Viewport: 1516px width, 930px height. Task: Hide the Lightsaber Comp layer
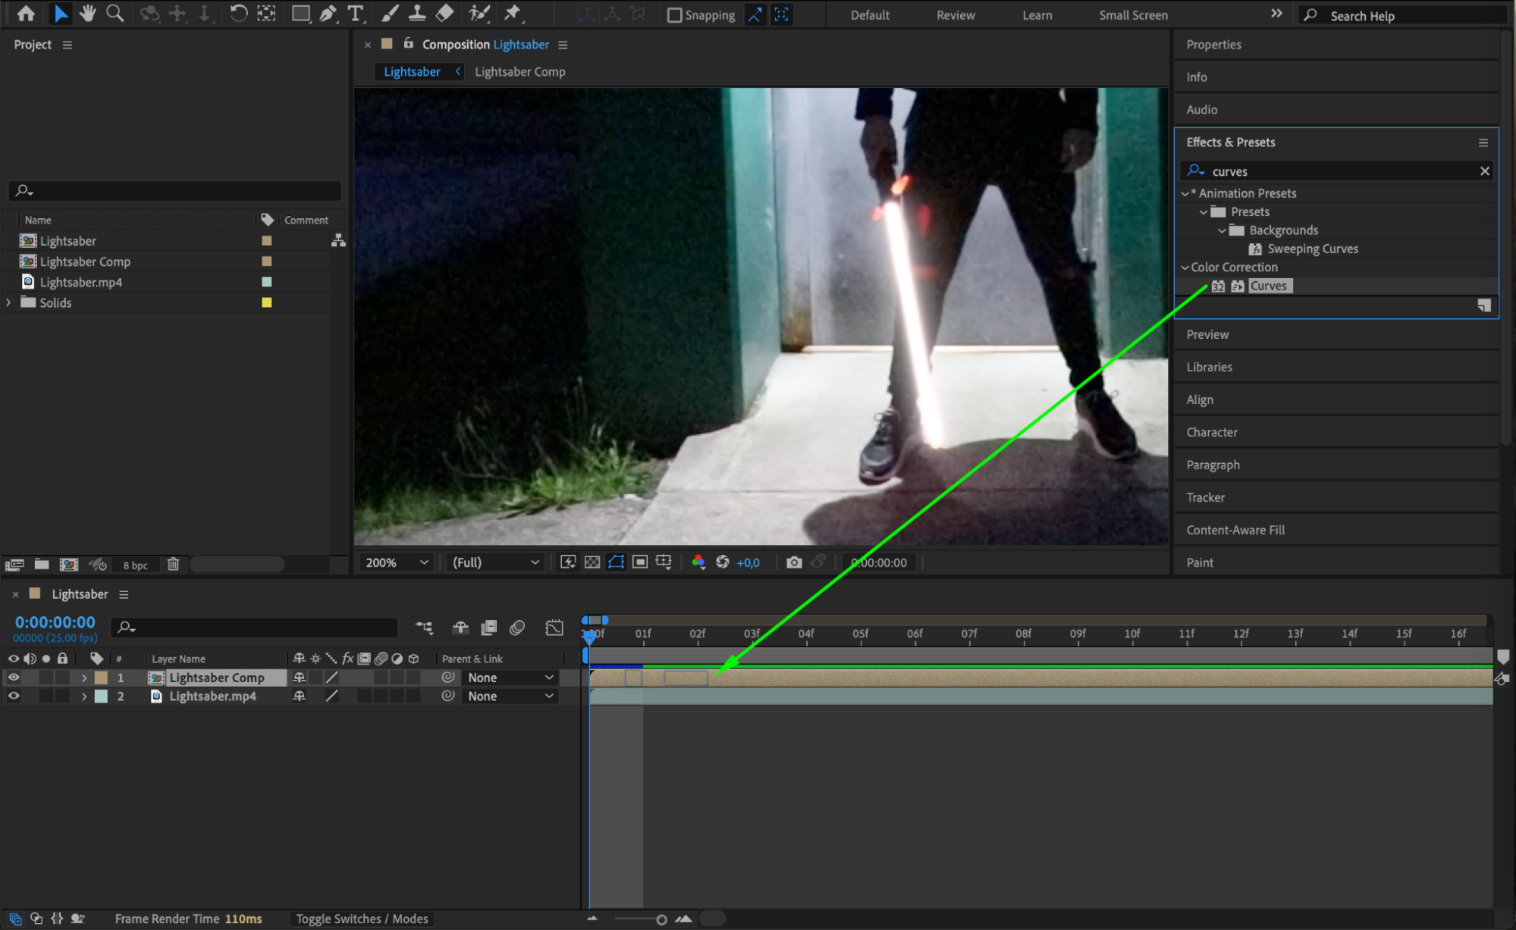point(14,678)
